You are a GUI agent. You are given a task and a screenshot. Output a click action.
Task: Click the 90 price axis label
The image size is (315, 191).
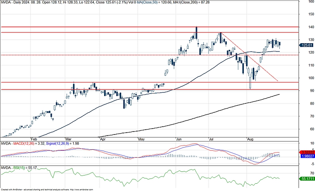click(312, 91)
